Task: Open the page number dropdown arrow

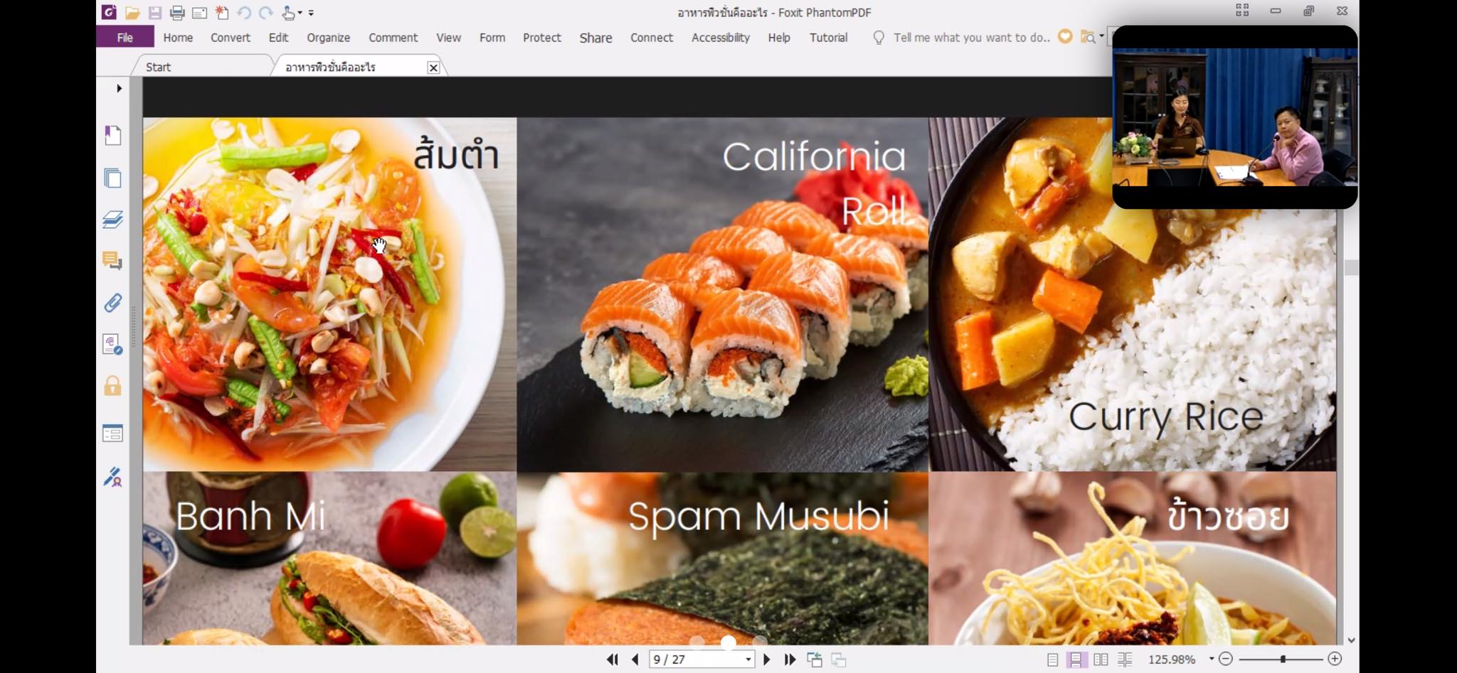Action: click(x=748, y=659)
